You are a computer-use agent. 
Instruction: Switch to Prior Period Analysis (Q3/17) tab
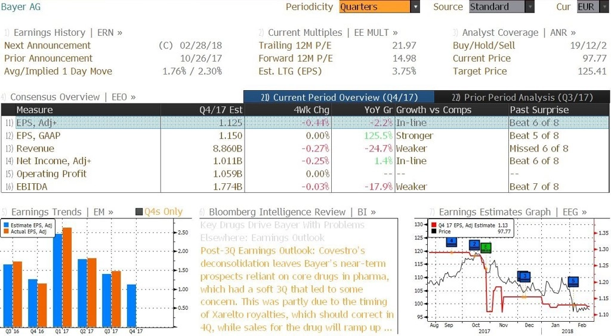521,97
